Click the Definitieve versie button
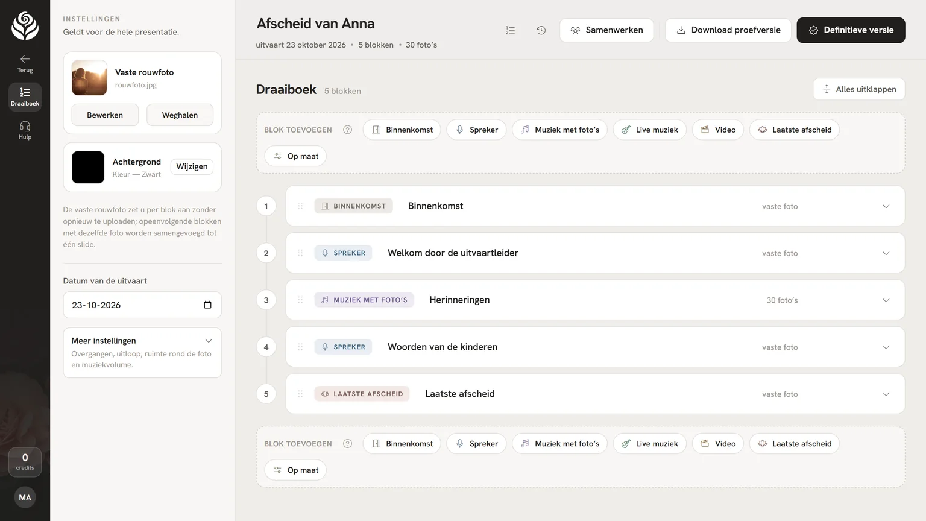Viewport: 926px width, 521px height. pos(851,30)
